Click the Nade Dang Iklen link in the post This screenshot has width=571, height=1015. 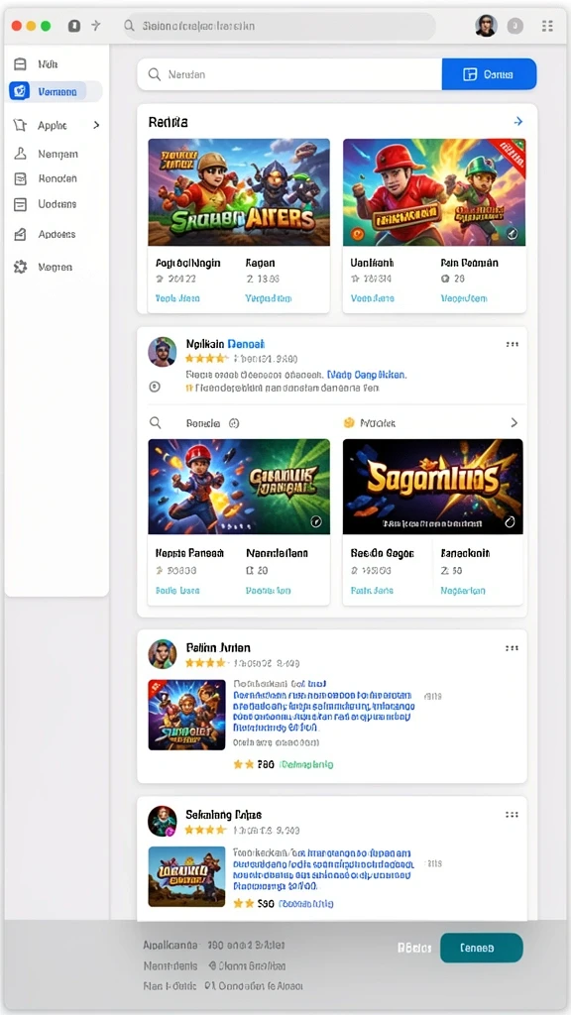tap(367, 374)
